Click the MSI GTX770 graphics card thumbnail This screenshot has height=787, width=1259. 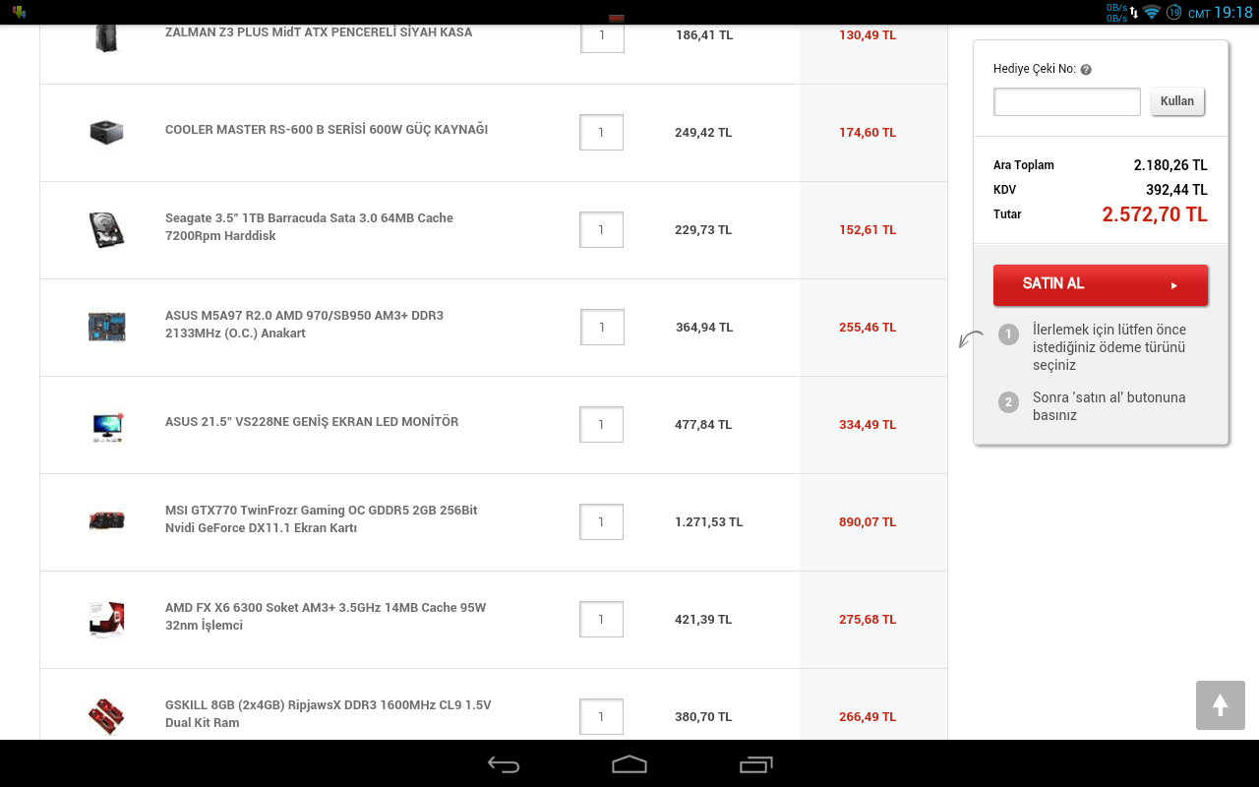pyautogui.click(x=106, y=520)
